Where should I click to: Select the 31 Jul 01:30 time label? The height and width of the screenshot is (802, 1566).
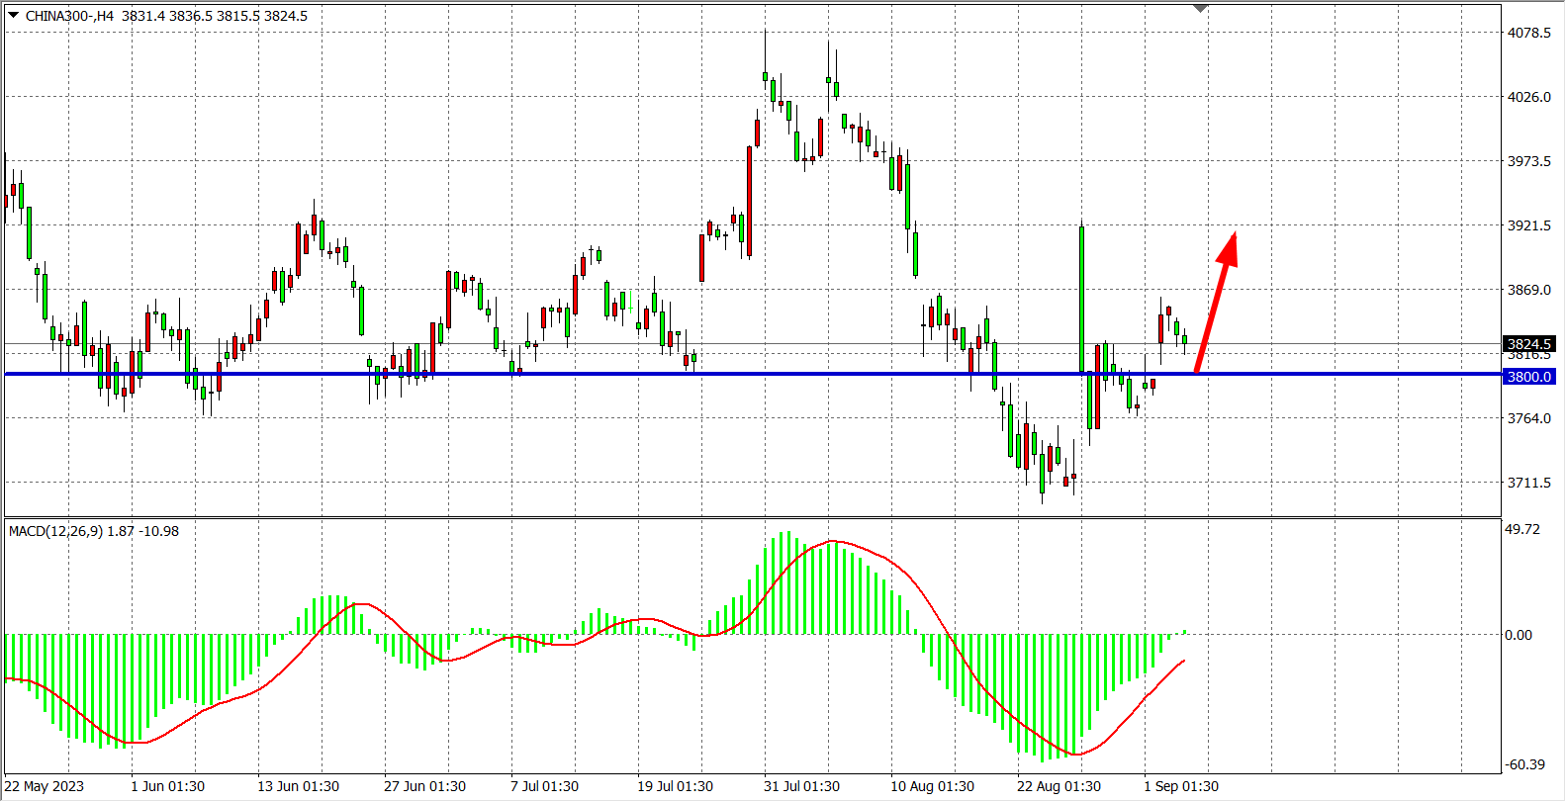[801, 786]
